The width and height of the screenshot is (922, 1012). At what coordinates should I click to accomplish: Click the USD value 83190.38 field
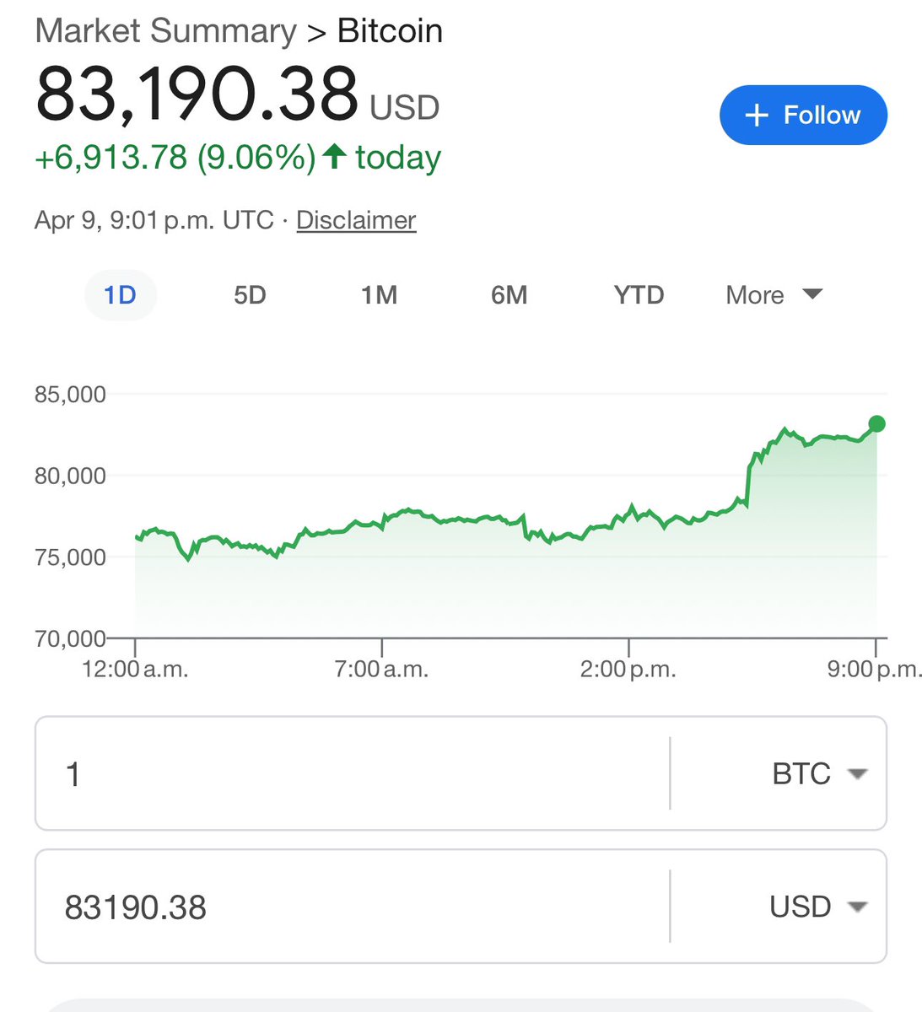click(x=352, y=907)
